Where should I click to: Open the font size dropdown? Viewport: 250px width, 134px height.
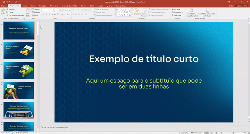pos(60,10)
